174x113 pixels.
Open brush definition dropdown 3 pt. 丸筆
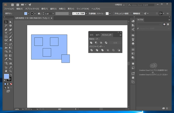click(x=86, y=14)
